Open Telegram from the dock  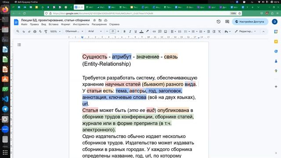[5, 109]
